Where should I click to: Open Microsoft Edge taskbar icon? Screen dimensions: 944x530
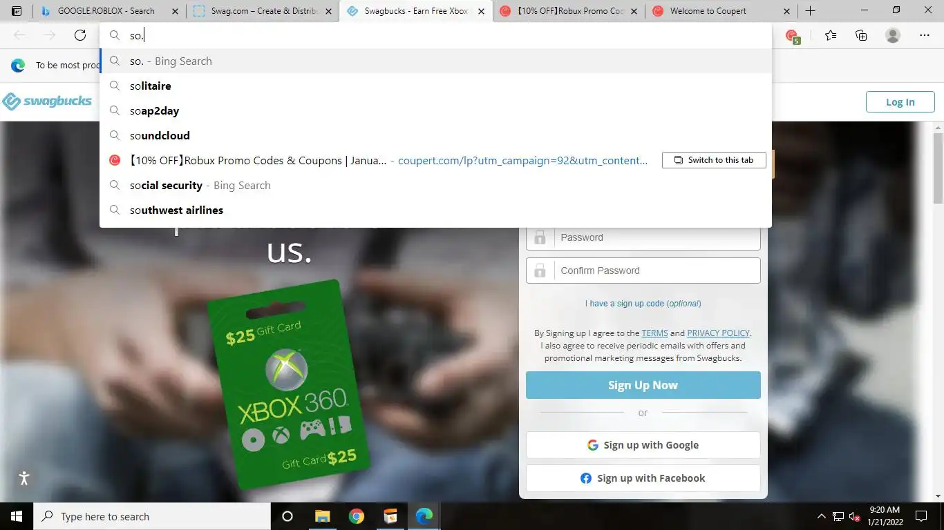pyautogui.click(x=424, y=516)
